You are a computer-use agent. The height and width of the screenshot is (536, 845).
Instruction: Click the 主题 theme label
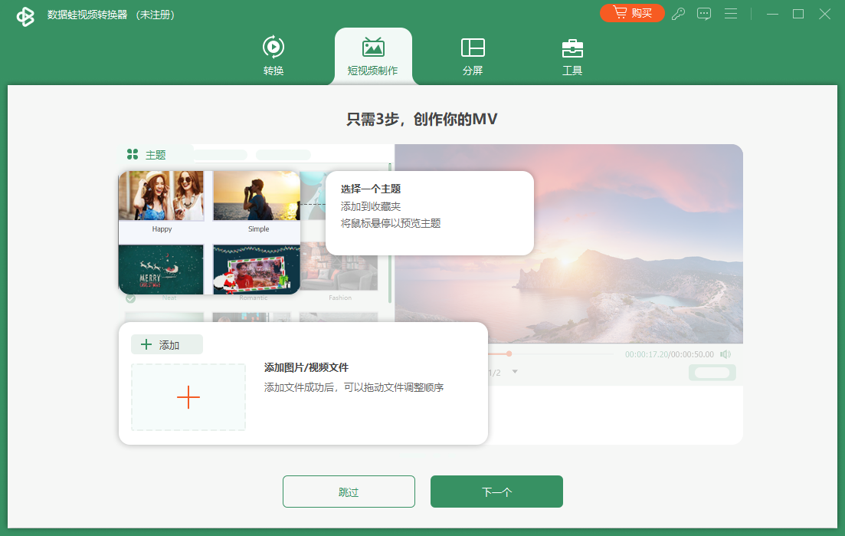156,156
